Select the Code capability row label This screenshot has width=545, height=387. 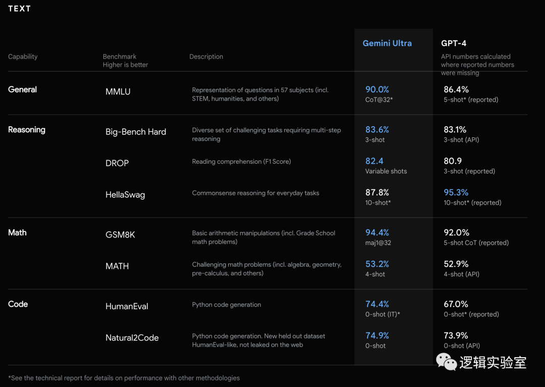18,304
